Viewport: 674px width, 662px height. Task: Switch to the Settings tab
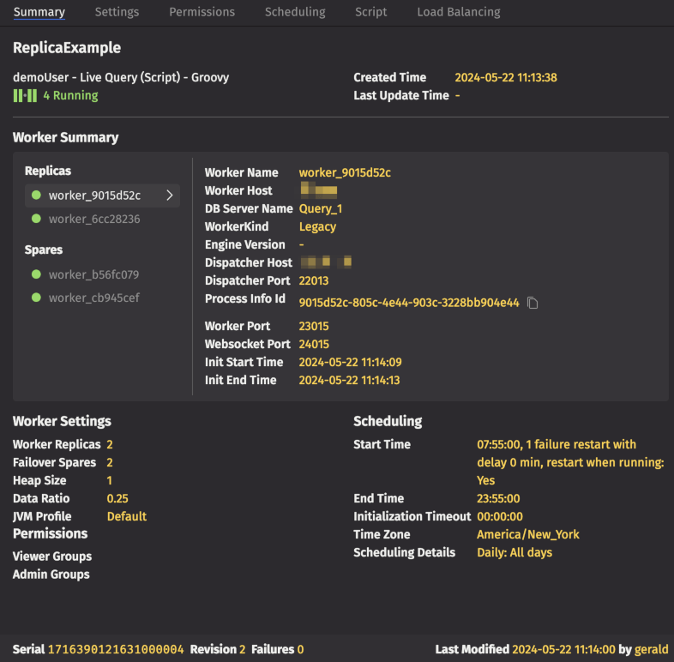click(x=117, y=12)
